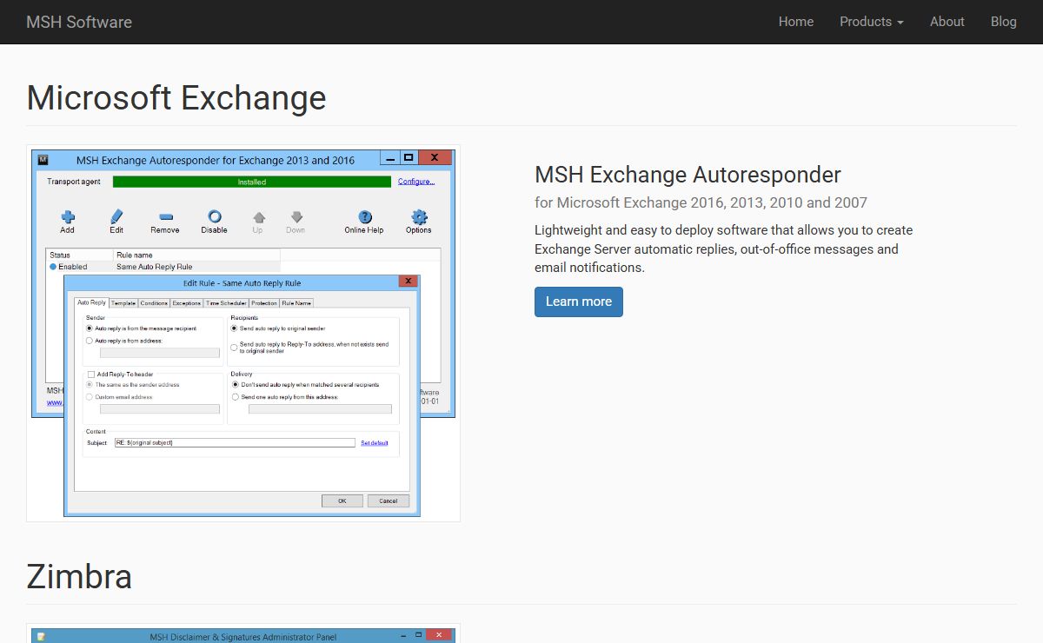
Task: Click the Edit pencil icon
Action: (x=116, y=217)
